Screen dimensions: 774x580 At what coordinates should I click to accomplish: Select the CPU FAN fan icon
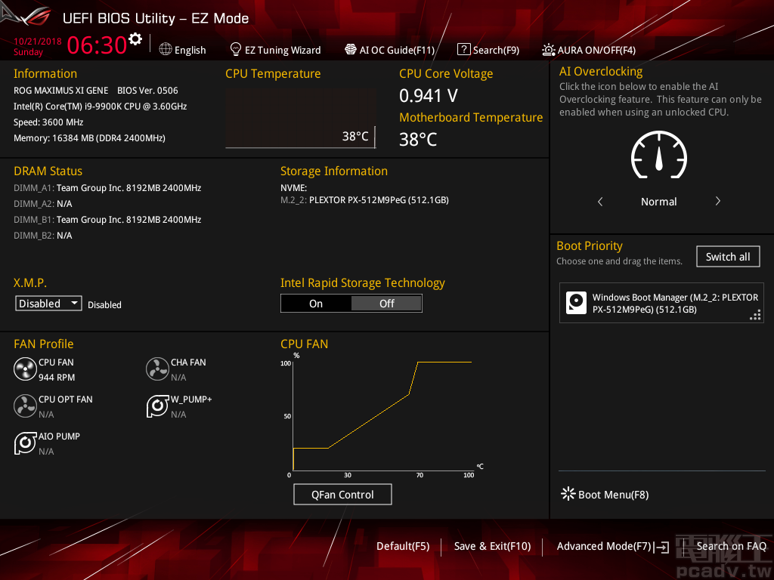point(25,369)
